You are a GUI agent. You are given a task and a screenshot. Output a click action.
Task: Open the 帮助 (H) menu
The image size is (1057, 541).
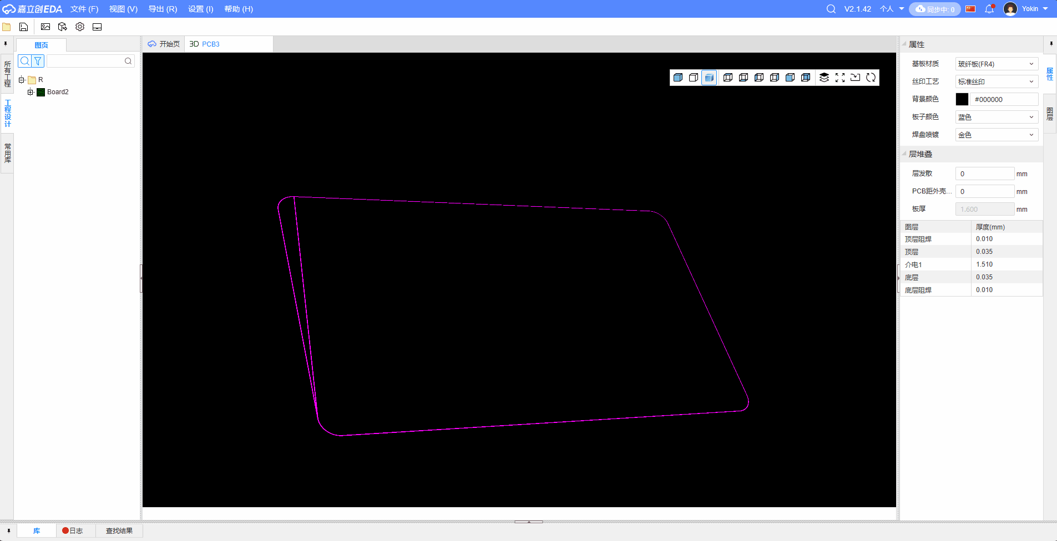pos(239,9)
